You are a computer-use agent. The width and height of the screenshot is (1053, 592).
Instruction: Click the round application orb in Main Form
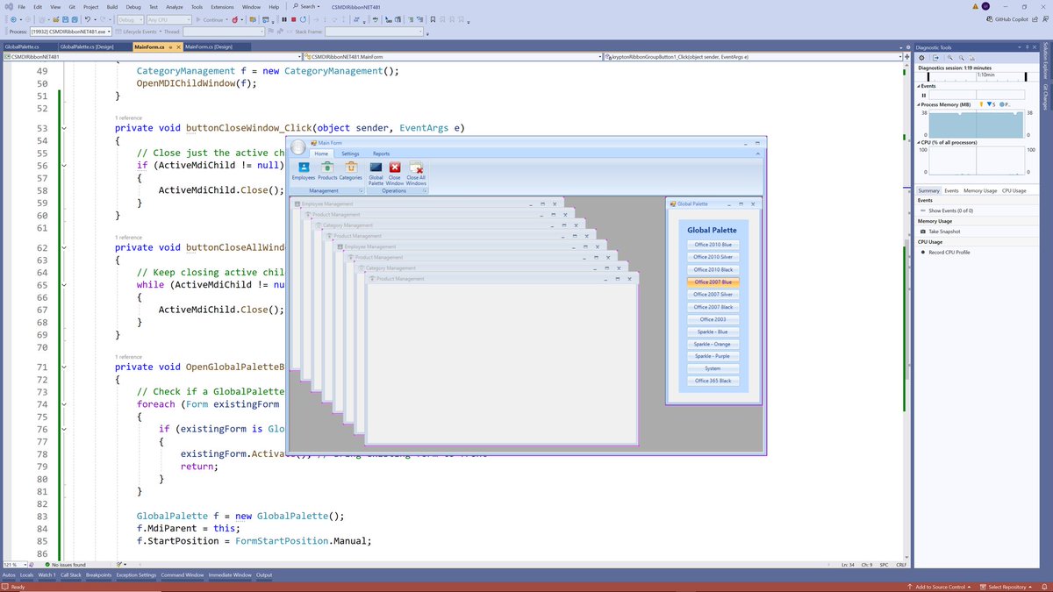298,147
